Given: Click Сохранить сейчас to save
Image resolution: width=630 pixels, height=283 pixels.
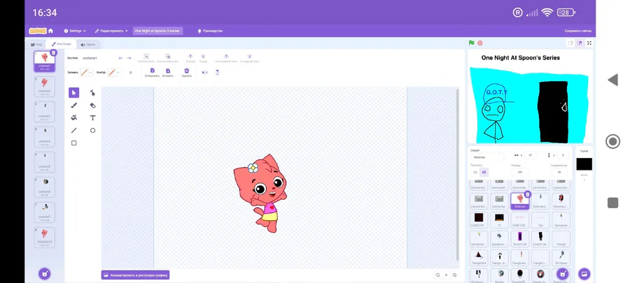Looking at the screenshot, I should point(577,31).
